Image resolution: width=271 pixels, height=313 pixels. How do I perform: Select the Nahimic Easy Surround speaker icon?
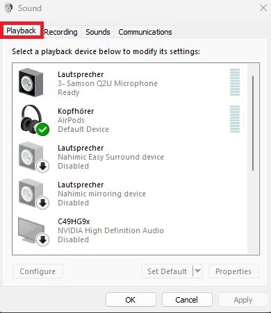pos(33,157)
